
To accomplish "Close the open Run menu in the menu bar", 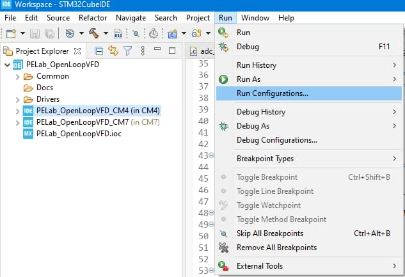I will [x=225, y=18].
